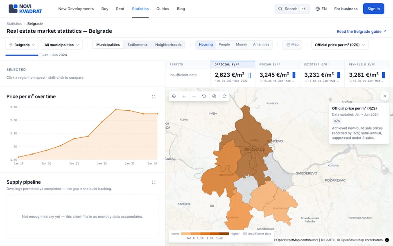Image resolution: width=393 pixels, height=246 pixels.
Task: Reset map compass bearing
Action: [x=214, y=96]
